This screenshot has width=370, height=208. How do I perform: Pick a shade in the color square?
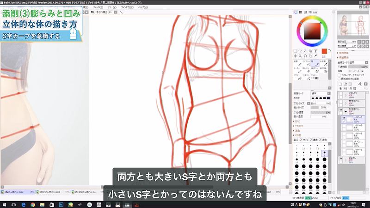312,31
